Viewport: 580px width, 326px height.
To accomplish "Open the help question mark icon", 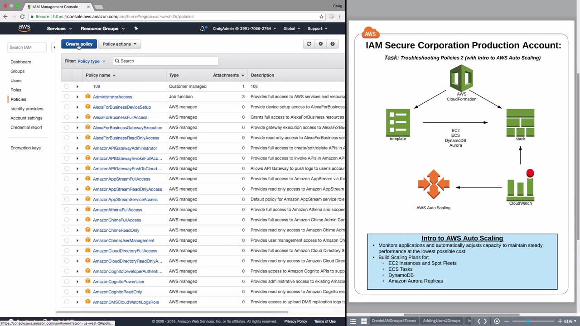I will pos(333,44).
